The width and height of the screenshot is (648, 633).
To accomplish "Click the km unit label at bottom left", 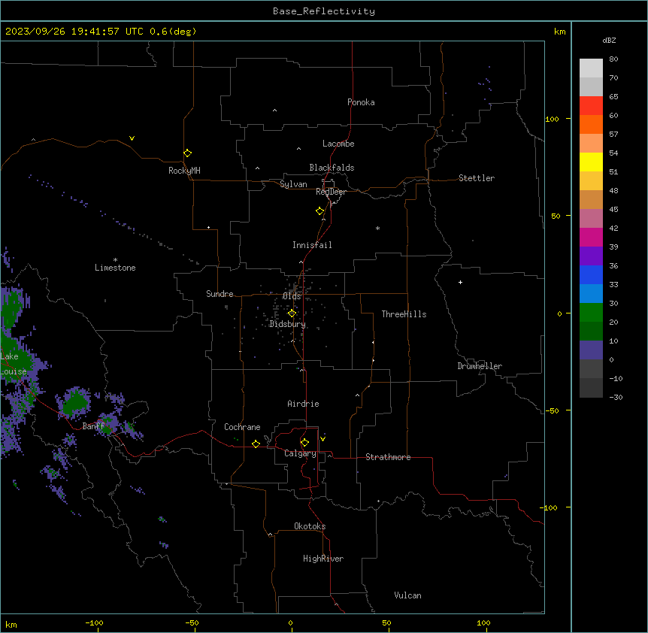I will 11,625.
